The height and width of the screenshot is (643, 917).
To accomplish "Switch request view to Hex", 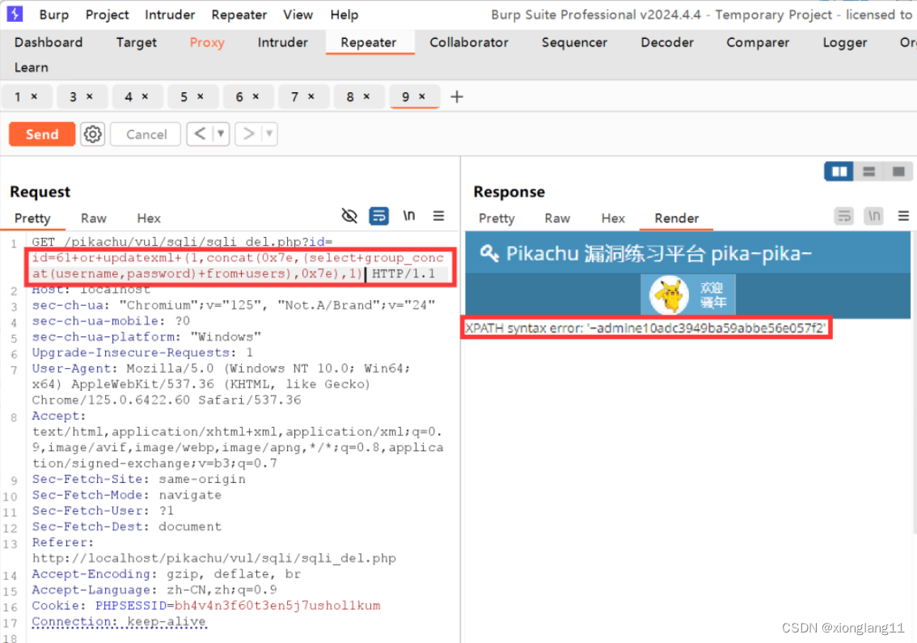I will pyautogui.click(x=149, y=218).
